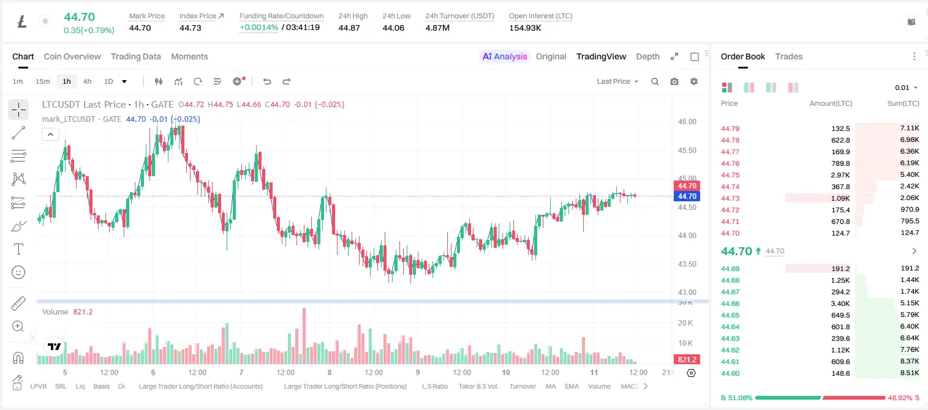Show only sell orders in order book
Screen dimensions: 928x410
[793, 88]
